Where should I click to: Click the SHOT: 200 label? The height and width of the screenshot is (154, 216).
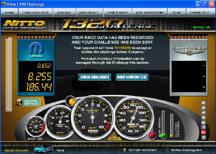pyautogui.click(x=35, y=139)
